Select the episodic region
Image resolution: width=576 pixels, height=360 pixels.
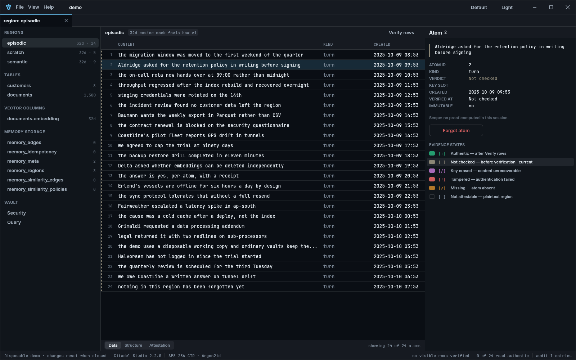coord(50,43)
